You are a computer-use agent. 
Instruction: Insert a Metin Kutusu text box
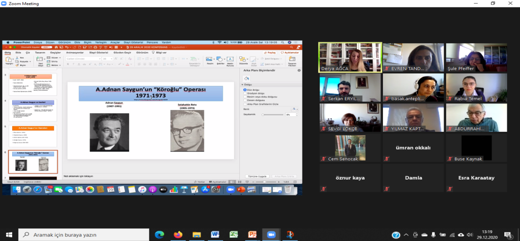[230, 60]
